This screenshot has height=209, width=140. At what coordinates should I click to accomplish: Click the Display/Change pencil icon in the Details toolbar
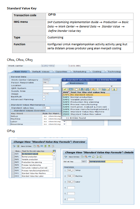click(x=66, y=157)
